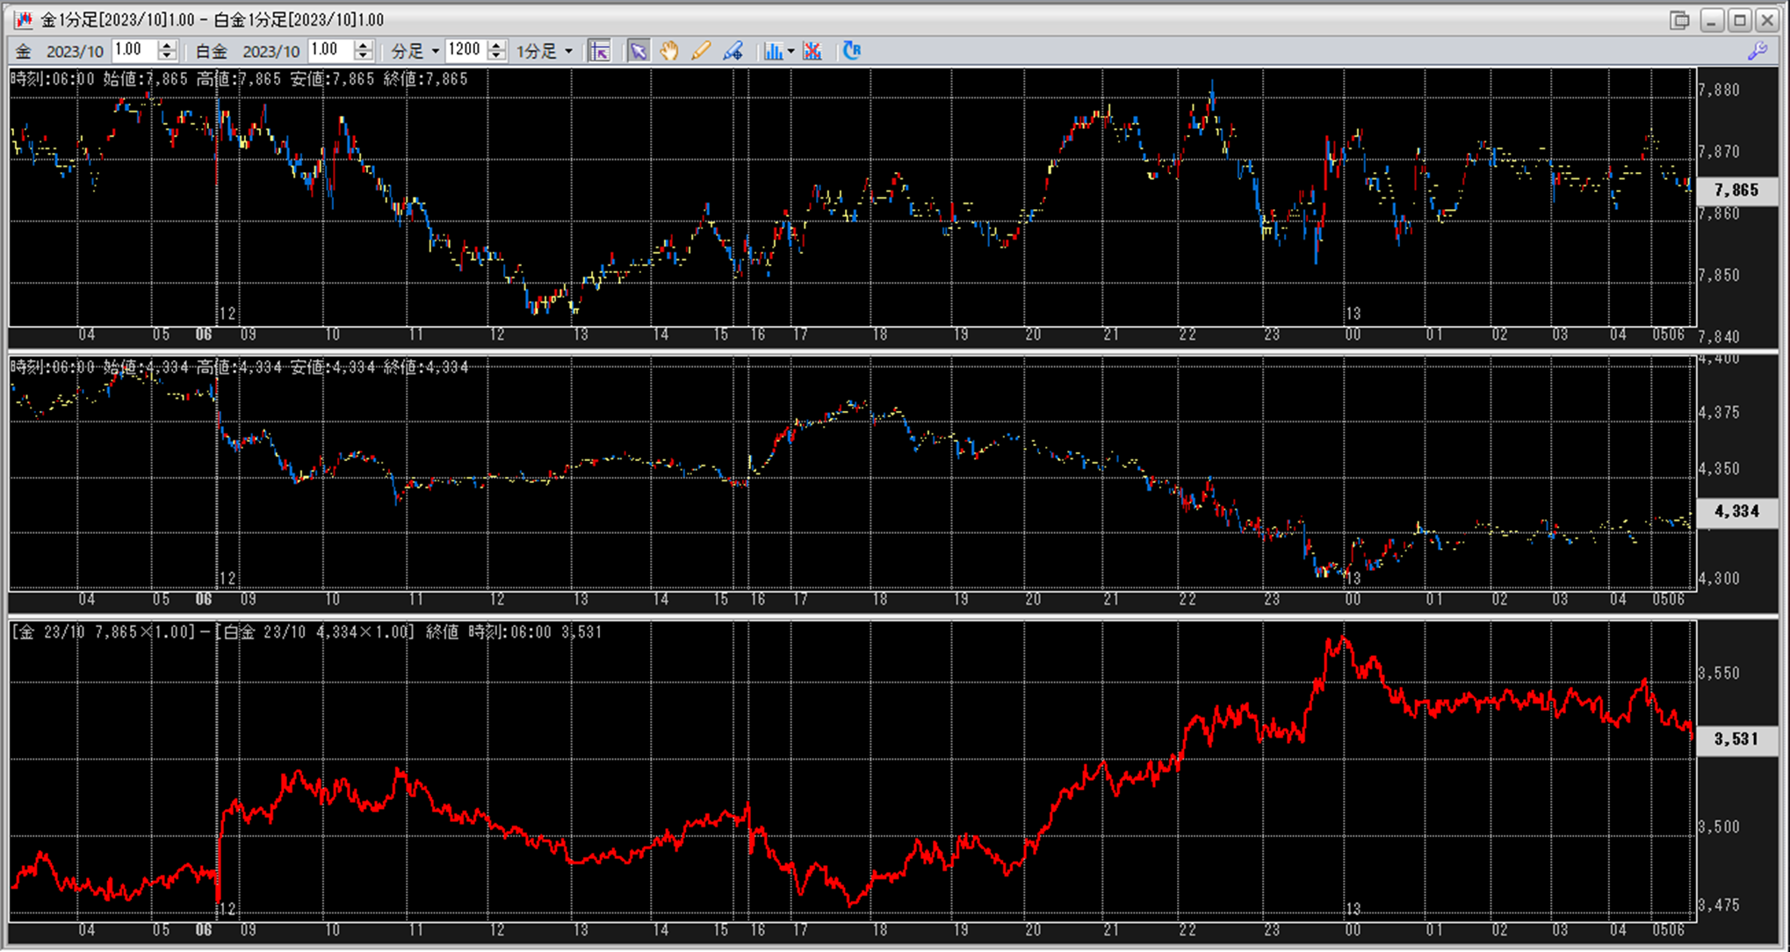
Task: Increase the 1200 bar count spinner
Action: tap(496, 45)
